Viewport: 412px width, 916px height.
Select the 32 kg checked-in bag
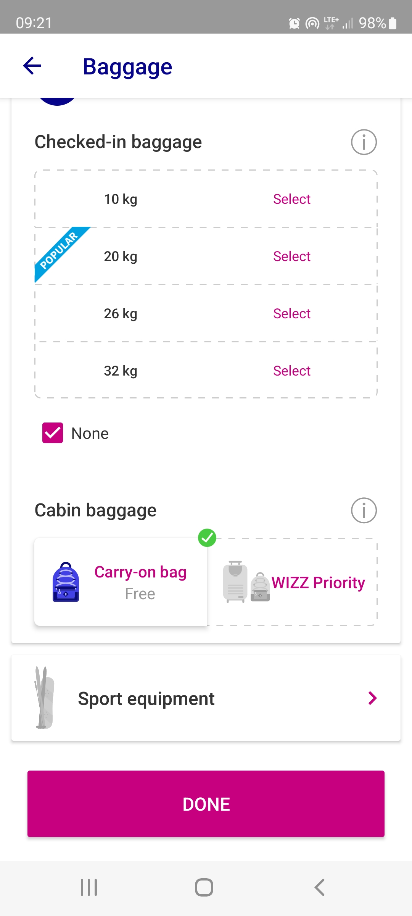click(291, 371)
